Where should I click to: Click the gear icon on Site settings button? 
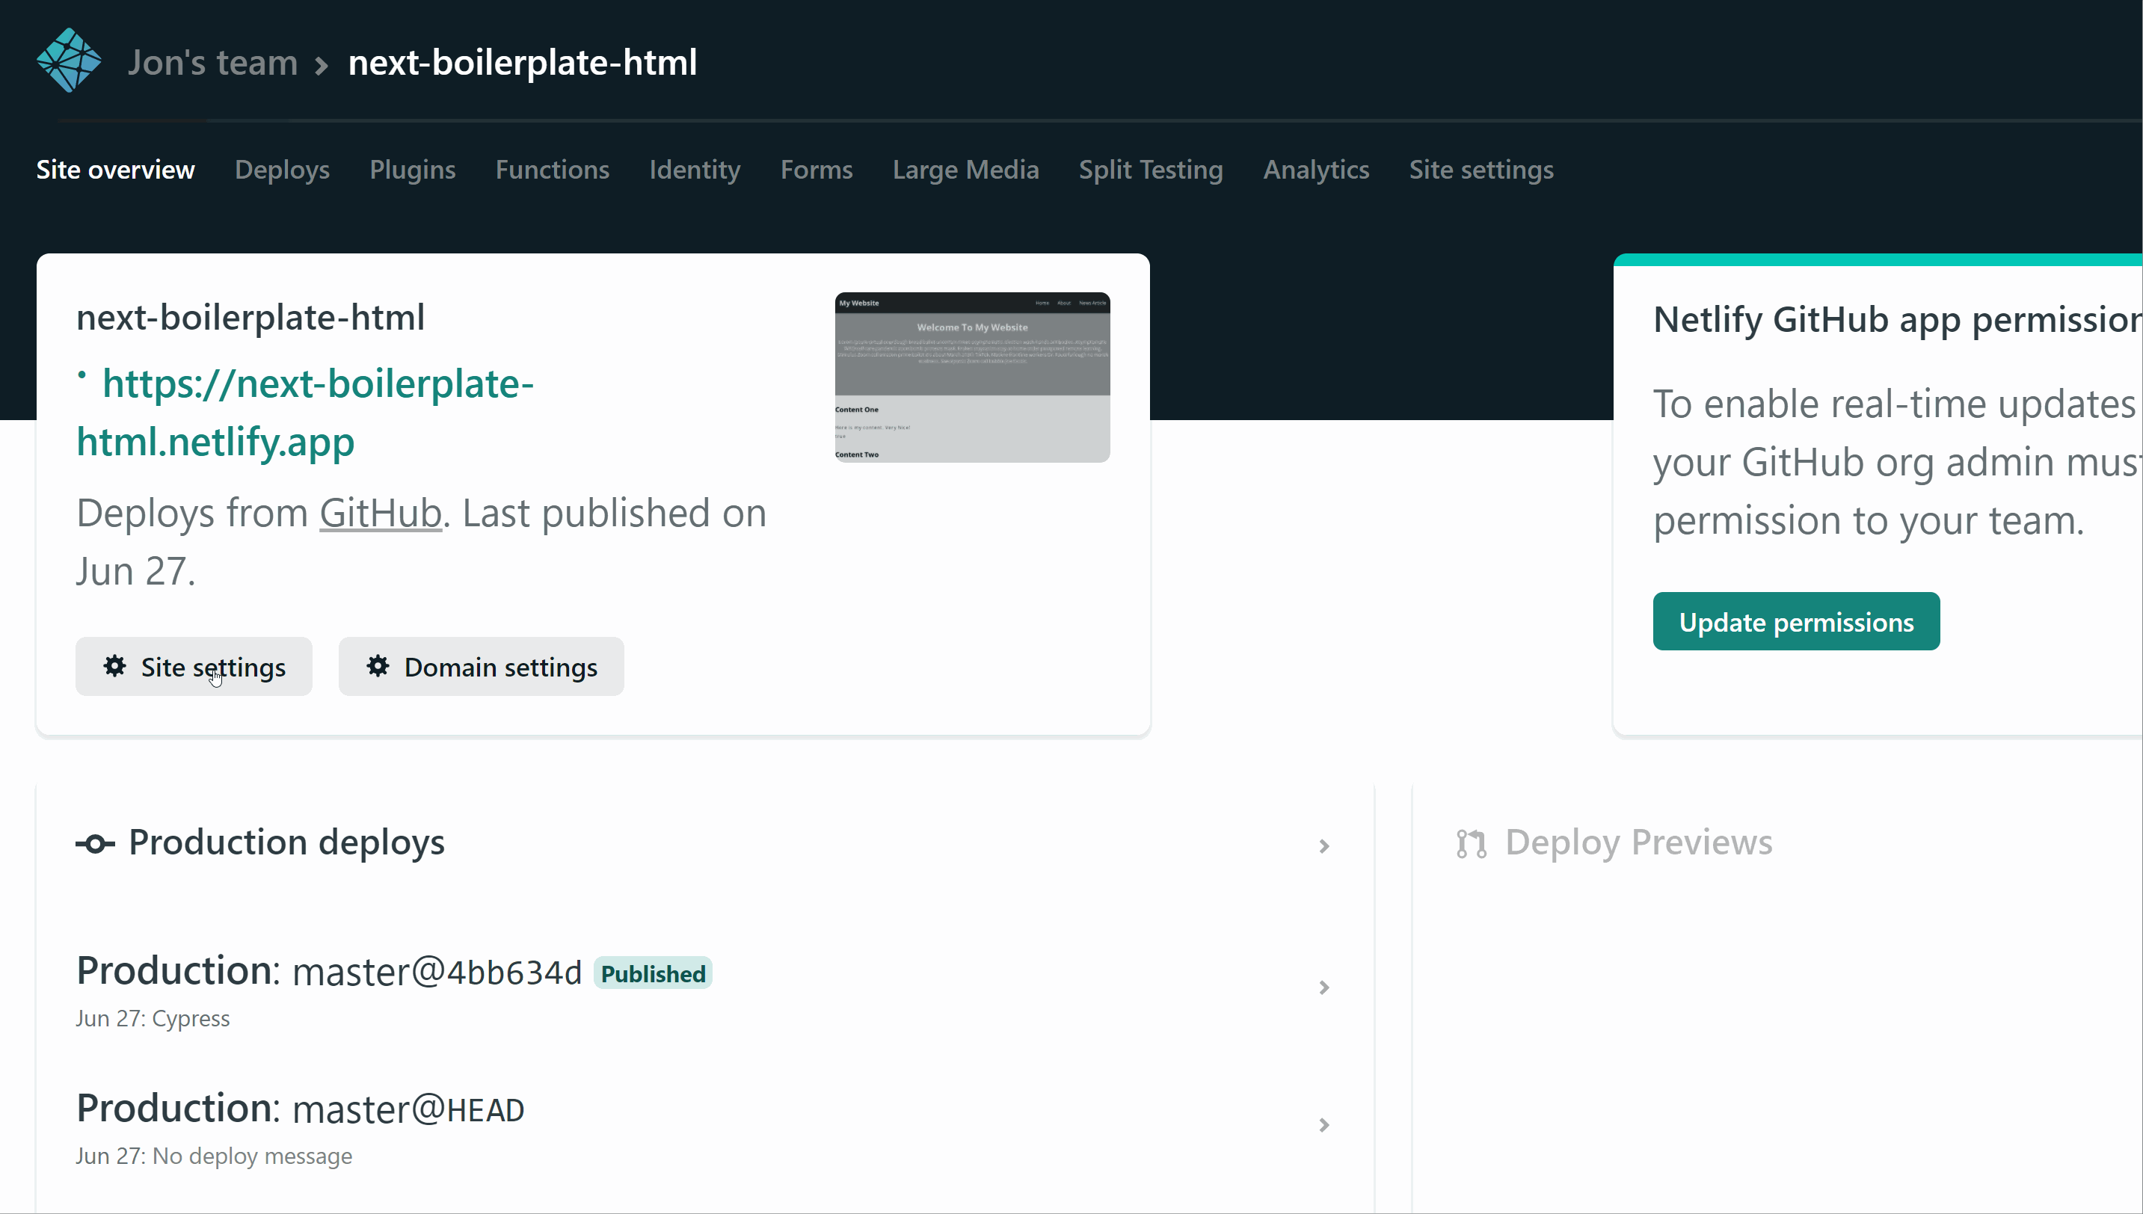(x=114, y=666)
